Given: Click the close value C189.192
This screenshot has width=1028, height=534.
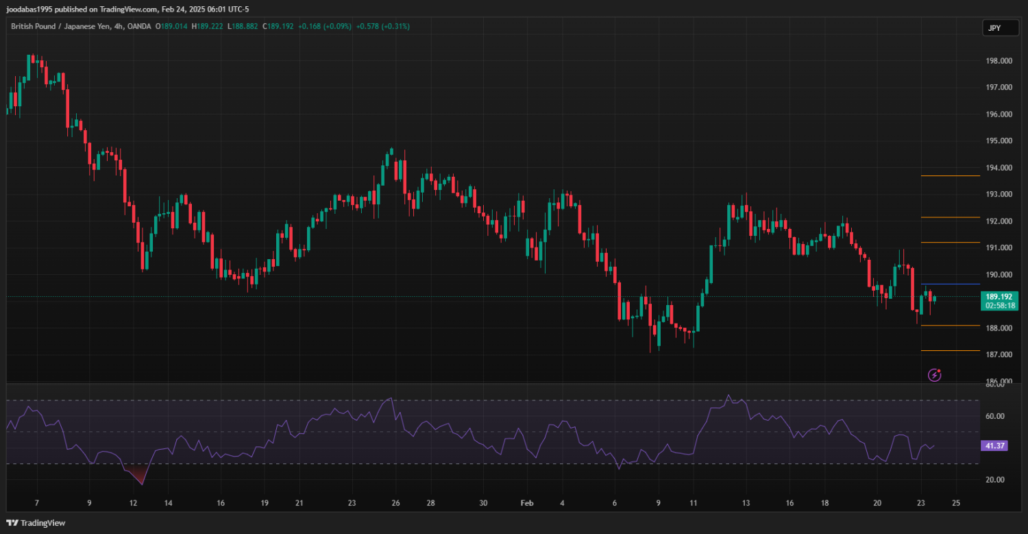Looking at the screenshot, I should pyautogui.click(x=278, y=26).
